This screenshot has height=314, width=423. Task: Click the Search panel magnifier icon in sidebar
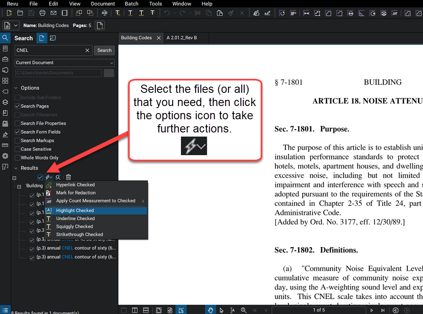pos(5,38)
